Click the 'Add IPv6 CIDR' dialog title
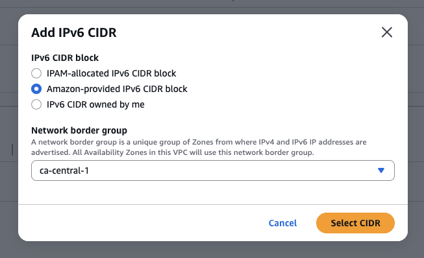424x258 pixels. click(74, 32)
